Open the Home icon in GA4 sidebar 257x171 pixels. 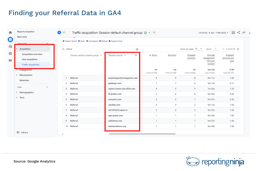10,32
